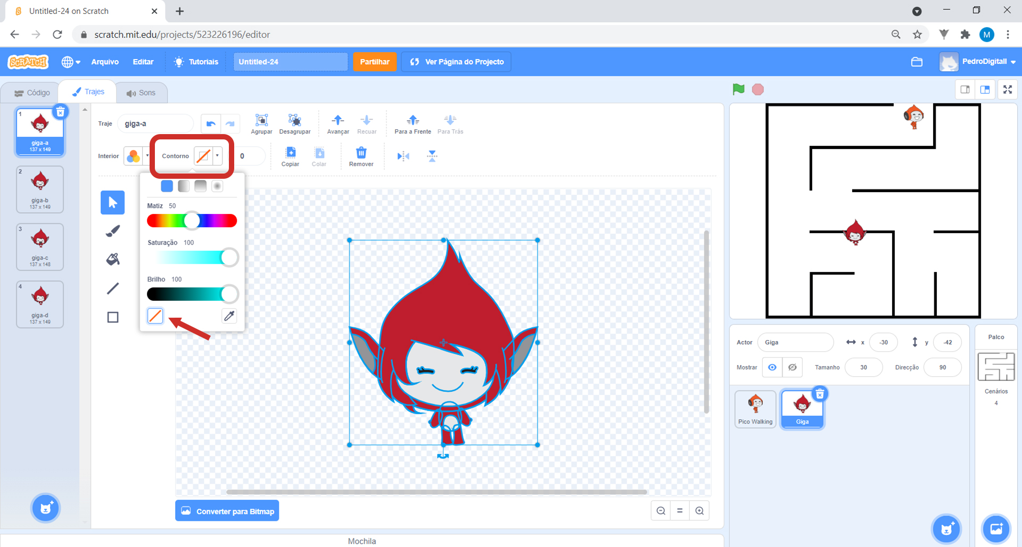
Task: Zoom out of the costume canvas
Action: coord(661,511)
